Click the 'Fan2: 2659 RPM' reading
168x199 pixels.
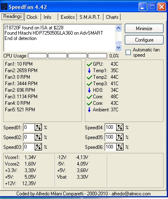coord(21,71)
